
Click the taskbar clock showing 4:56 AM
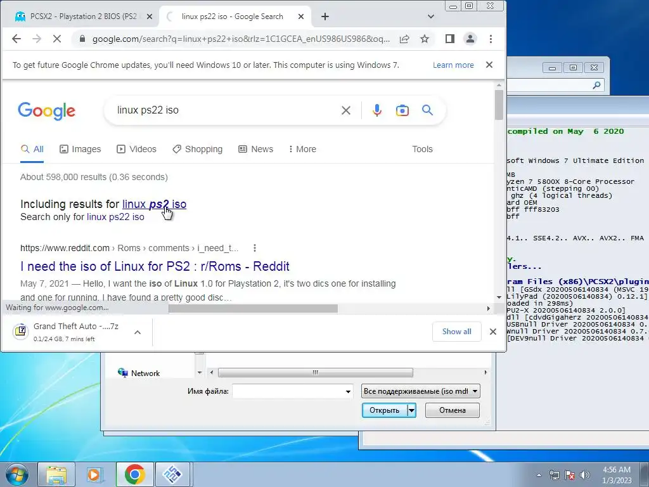[616, 475]
